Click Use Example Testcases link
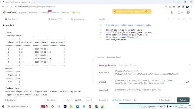194x109 pixels. click(x=121, y=100)
